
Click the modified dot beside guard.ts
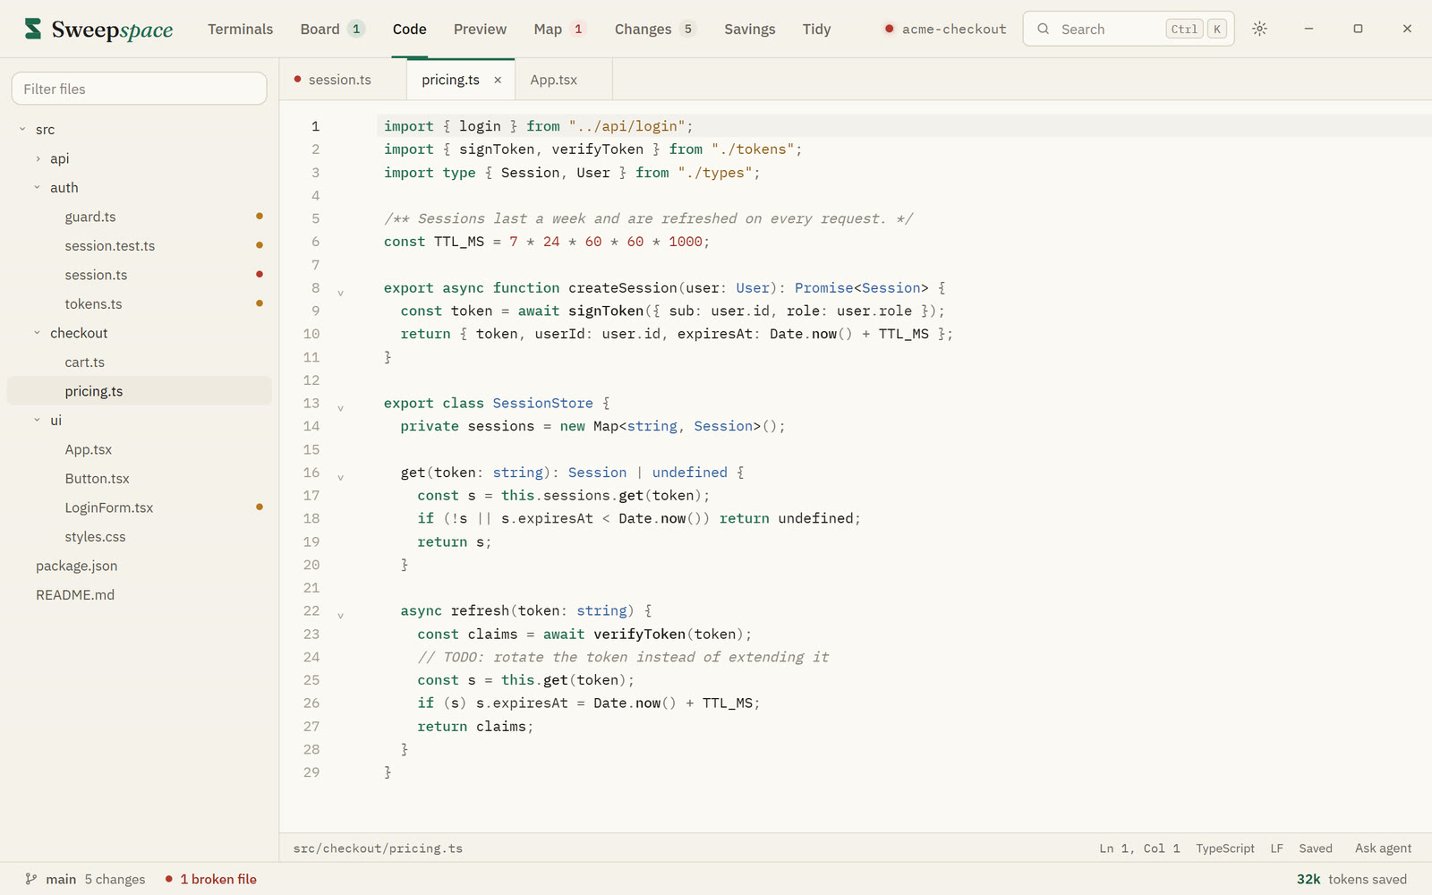(x=260, y=216)
